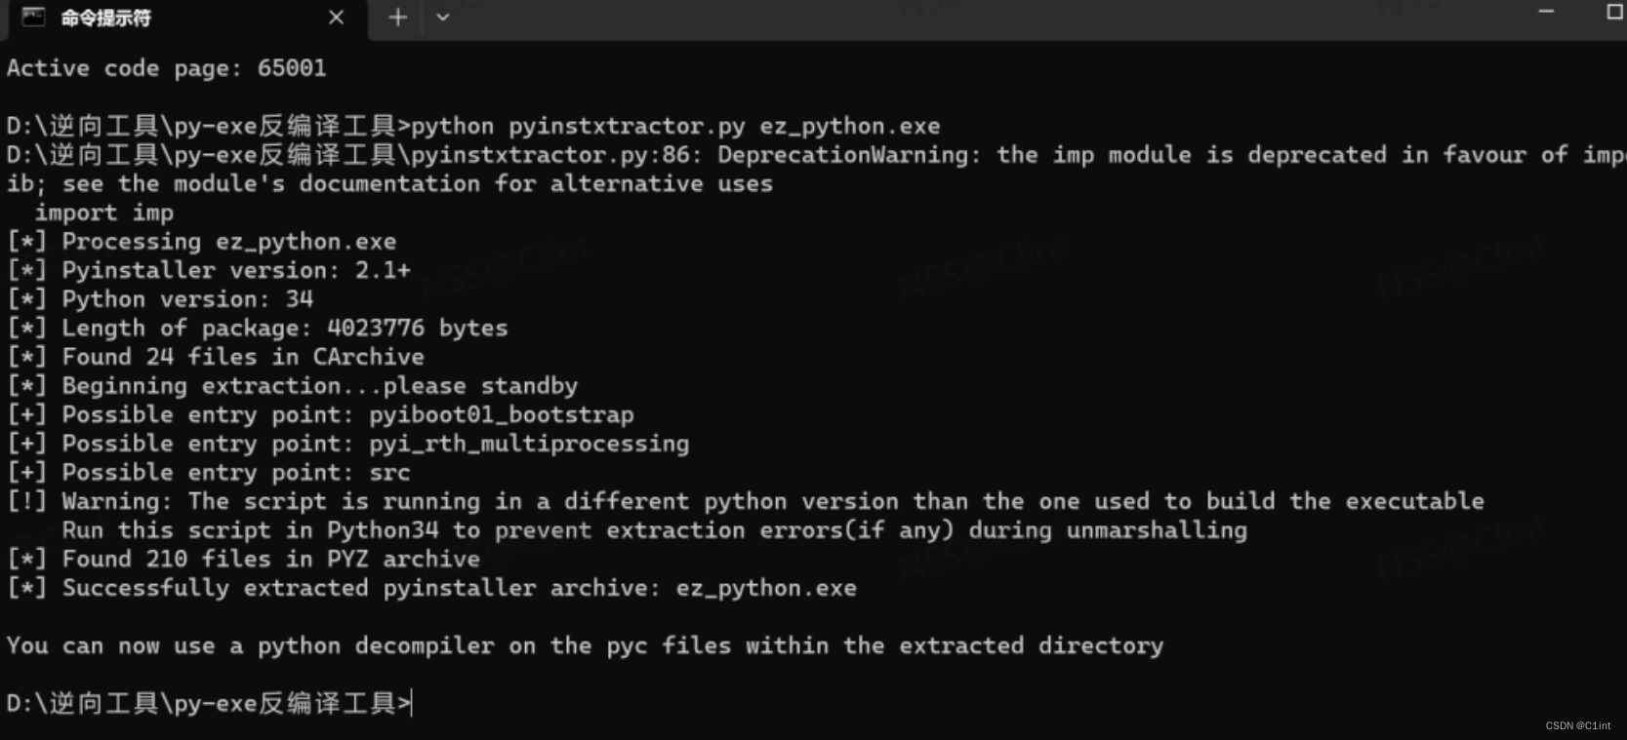Click 'ib; see the module's documentation' line
The image size is (1627, 740).
tap(389, 183)
